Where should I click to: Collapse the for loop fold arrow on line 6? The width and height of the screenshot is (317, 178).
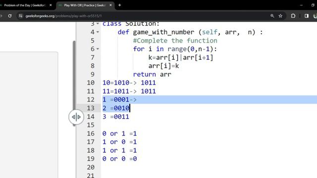coord(98,49)
